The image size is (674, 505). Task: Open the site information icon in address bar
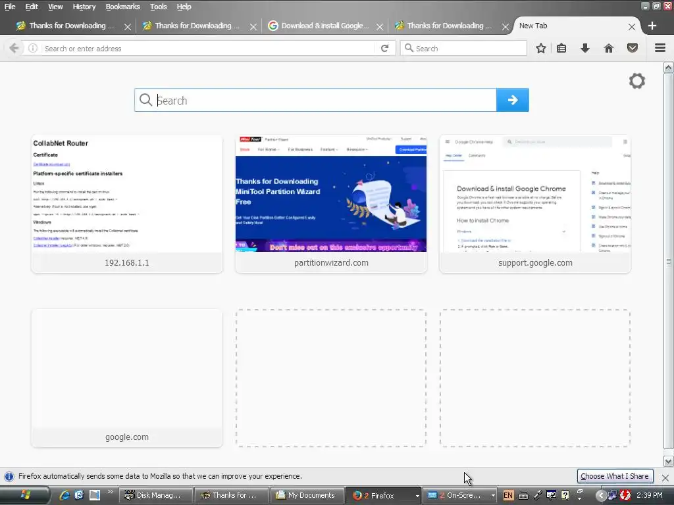click(33, 48)
